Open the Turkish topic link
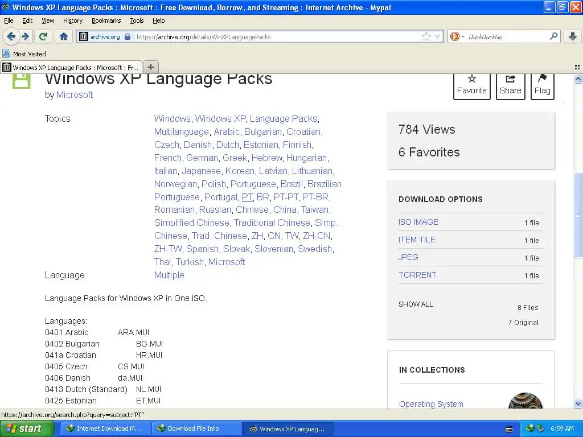 pos(190,262)
